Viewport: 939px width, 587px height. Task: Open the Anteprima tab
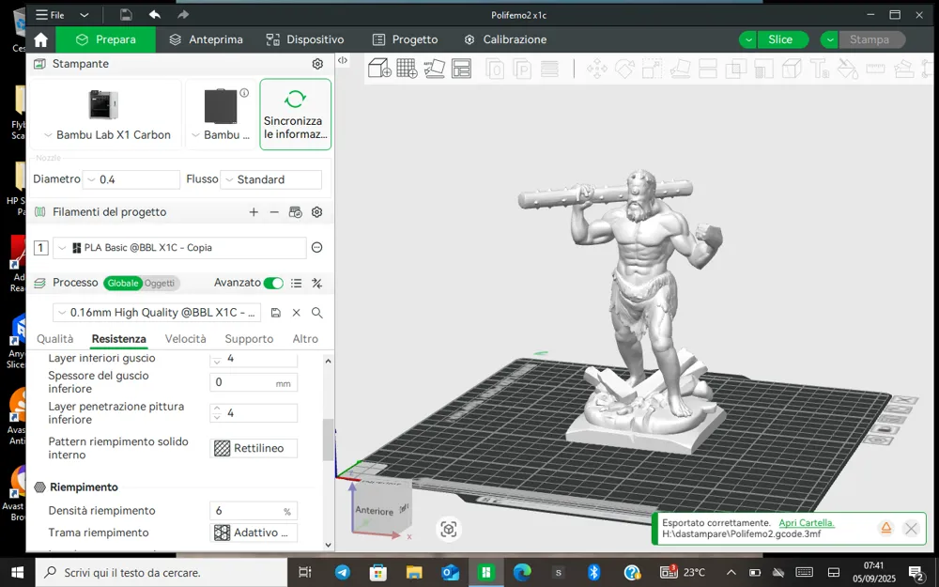coord(206,39)
